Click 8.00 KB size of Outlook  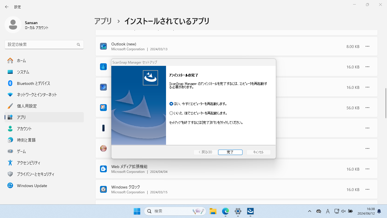click(353, 47)
